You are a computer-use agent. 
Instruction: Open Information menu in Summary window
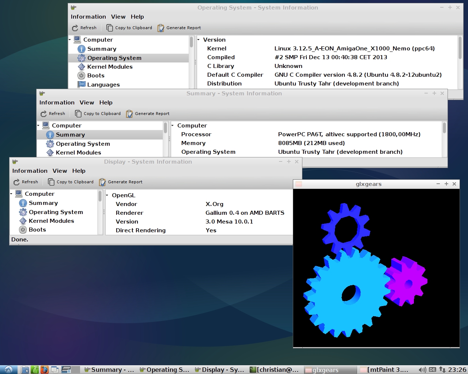[x=57, y=103]
